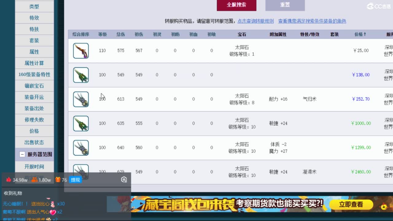Select 镶嵌宝石 in the left sidebar

(34, 86)
